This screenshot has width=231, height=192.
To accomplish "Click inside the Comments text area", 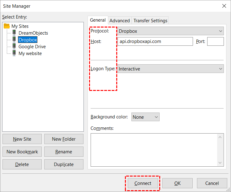I will pos(154,150).
